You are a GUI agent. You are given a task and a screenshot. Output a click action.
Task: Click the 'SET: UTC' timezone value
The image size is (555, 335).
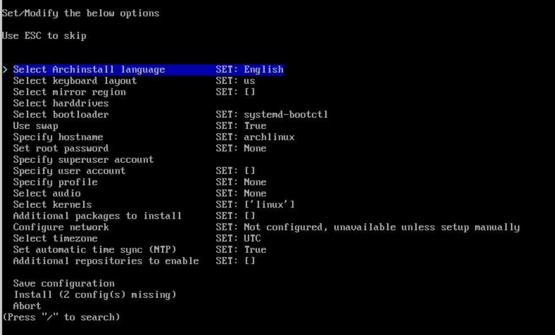[x=238, y=239]
